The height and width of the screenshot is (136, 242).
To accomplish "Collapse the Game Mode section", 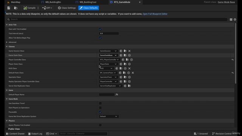I will [7, 99].
